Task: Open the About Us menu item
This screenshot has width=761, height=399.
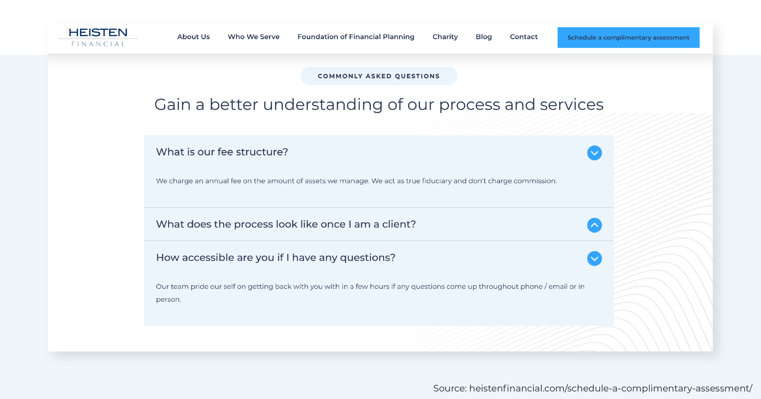Action: tap(193, 37)
